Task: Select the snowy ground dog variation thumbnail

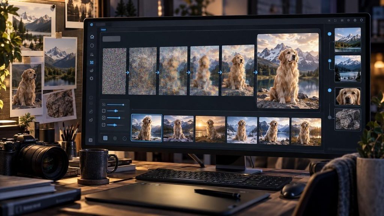Action: [x=242, y=130]
